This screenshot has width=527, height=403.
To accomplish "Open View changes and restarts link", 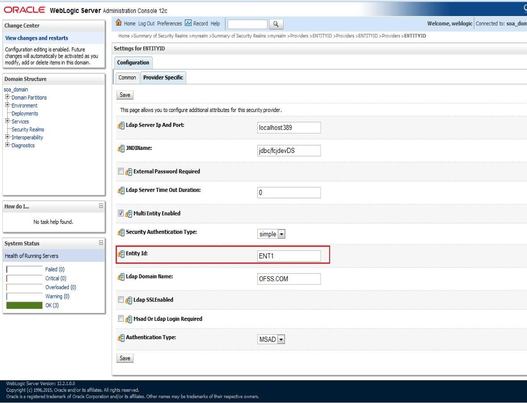I will coord(37,38).
